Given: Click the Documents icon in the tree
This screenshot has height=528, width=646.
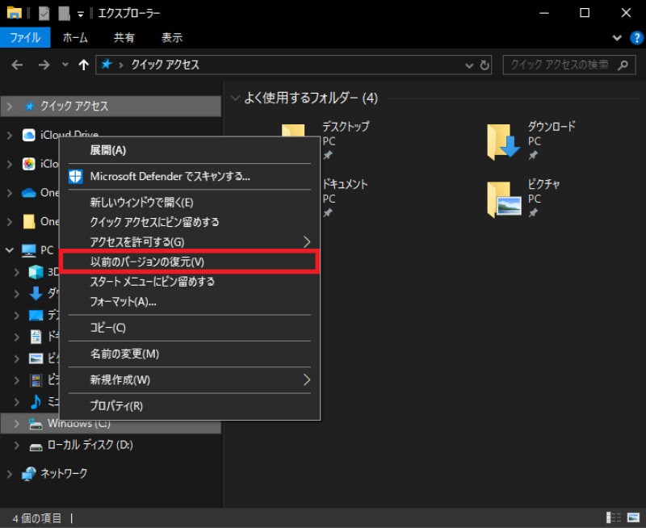Looking at the screenshot, I should [36, 337].
